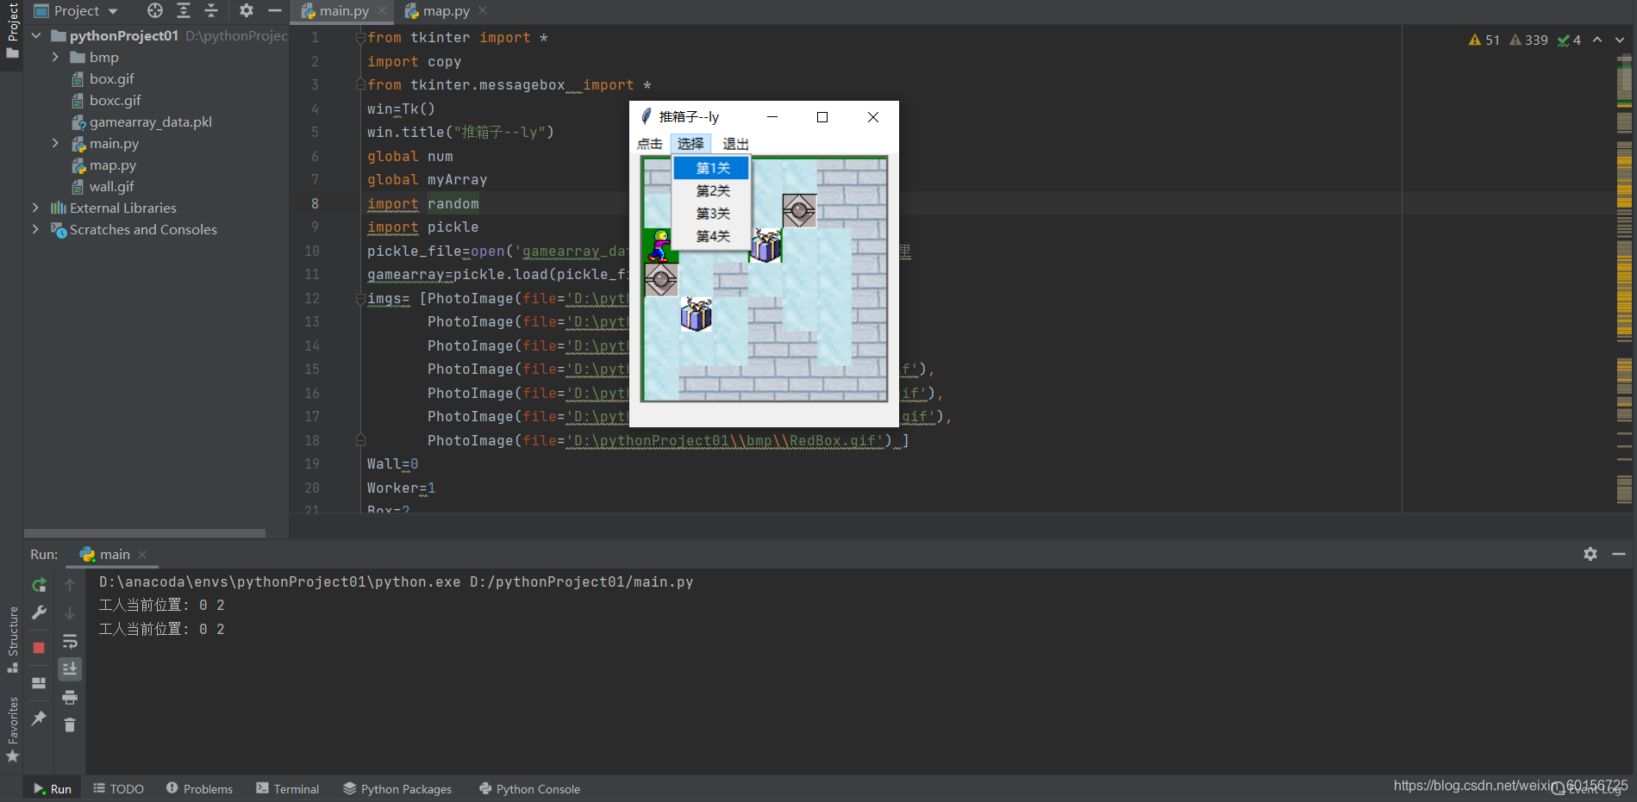Image resolution: width=1637 pixels, height=802 pixels.
Task: Open the 点击 menu in game window
Action: pyautogui.click(x=650, y=144)
